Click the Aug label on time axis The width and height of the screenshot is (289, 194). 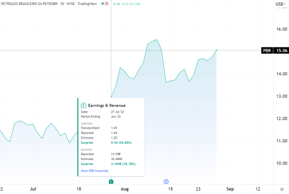[x=125, y=189]
